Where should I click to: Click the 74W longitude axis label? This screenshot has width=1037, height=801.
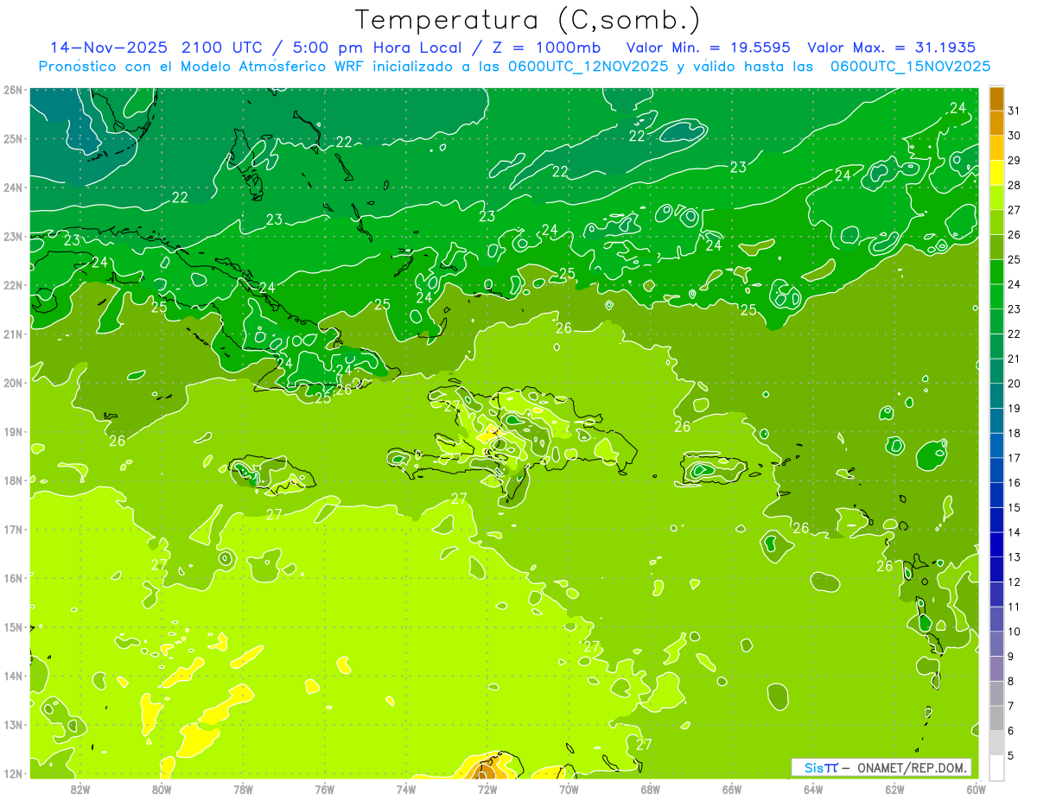point(406,789)
